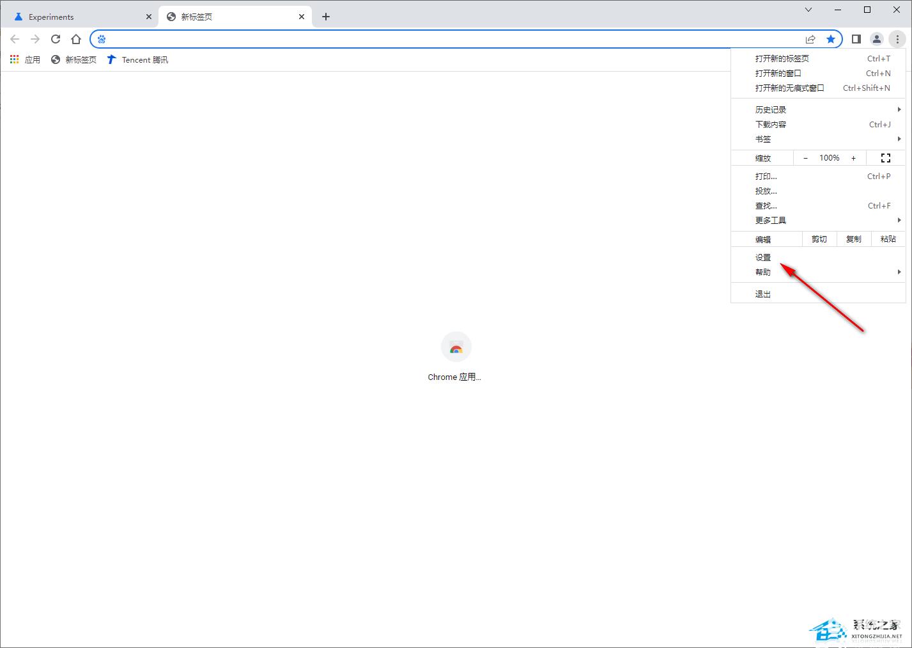
Task: Open the Chrome 应用 shortcut tile
Action: click(456, 357)
